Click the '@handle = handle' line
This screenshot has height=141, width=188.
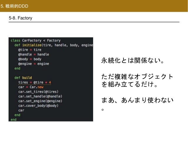[x=34, y=54]
